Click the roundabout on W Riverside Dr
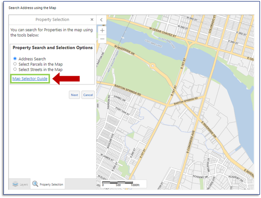Screen dimensions: 261x198 tap(153, 66)
